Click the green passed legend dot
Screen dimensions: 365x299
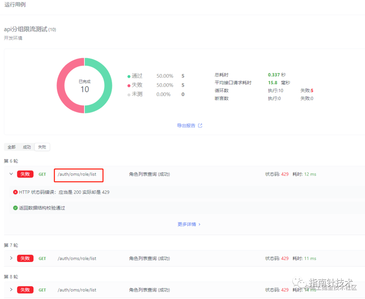(129, 77)
